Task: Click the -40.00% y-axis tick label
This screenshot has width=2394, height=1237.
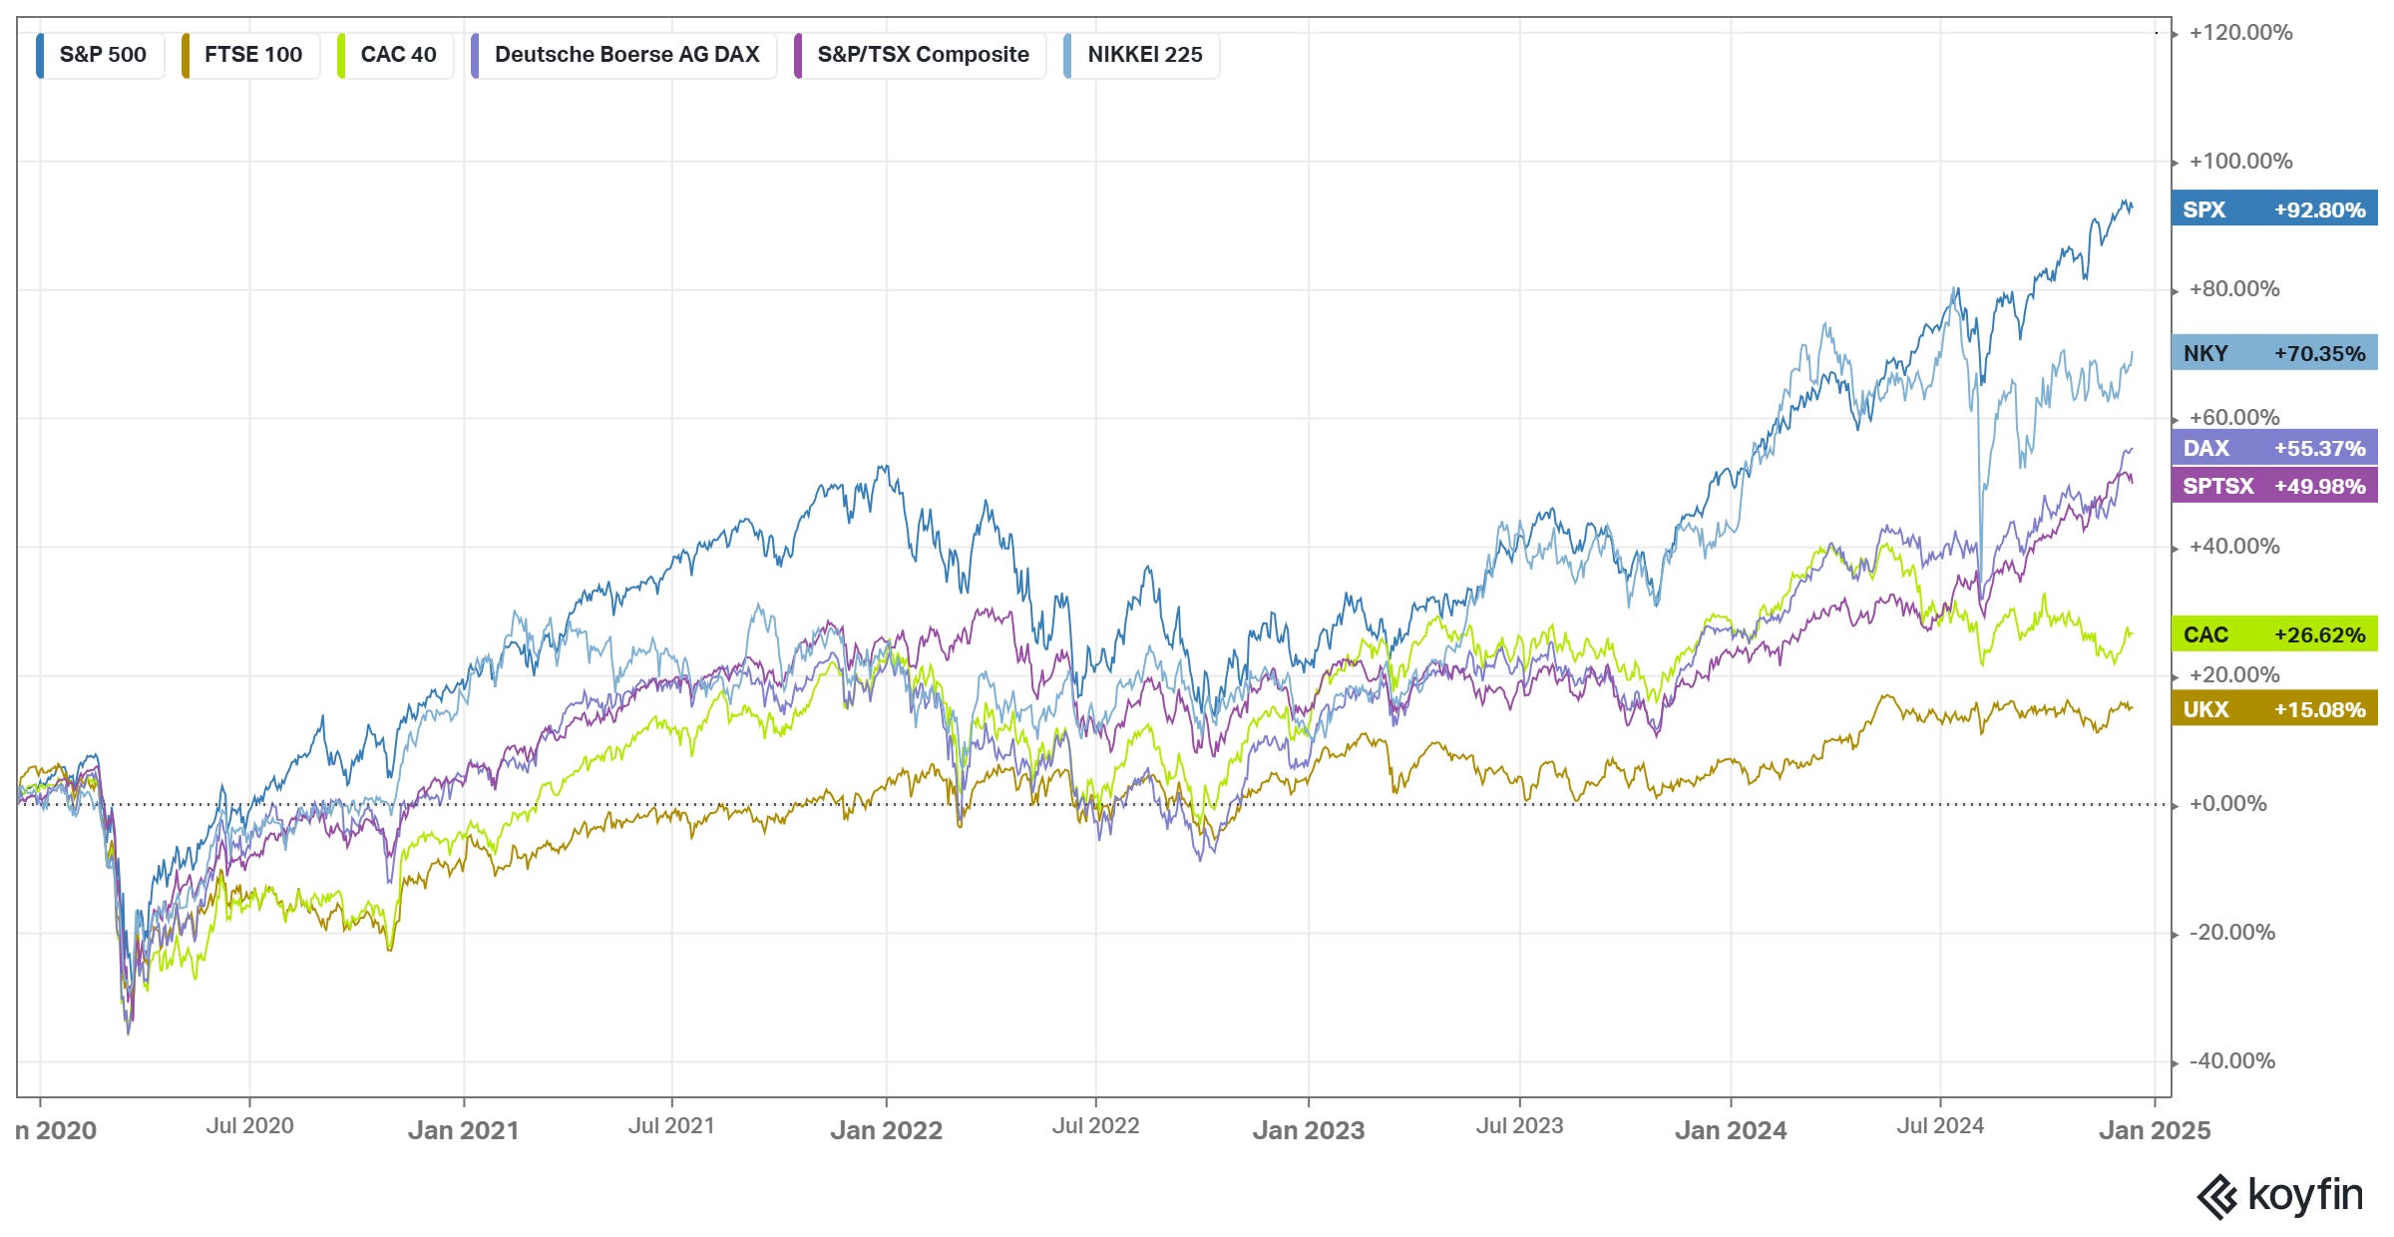Action: tap(2231, 1061)
